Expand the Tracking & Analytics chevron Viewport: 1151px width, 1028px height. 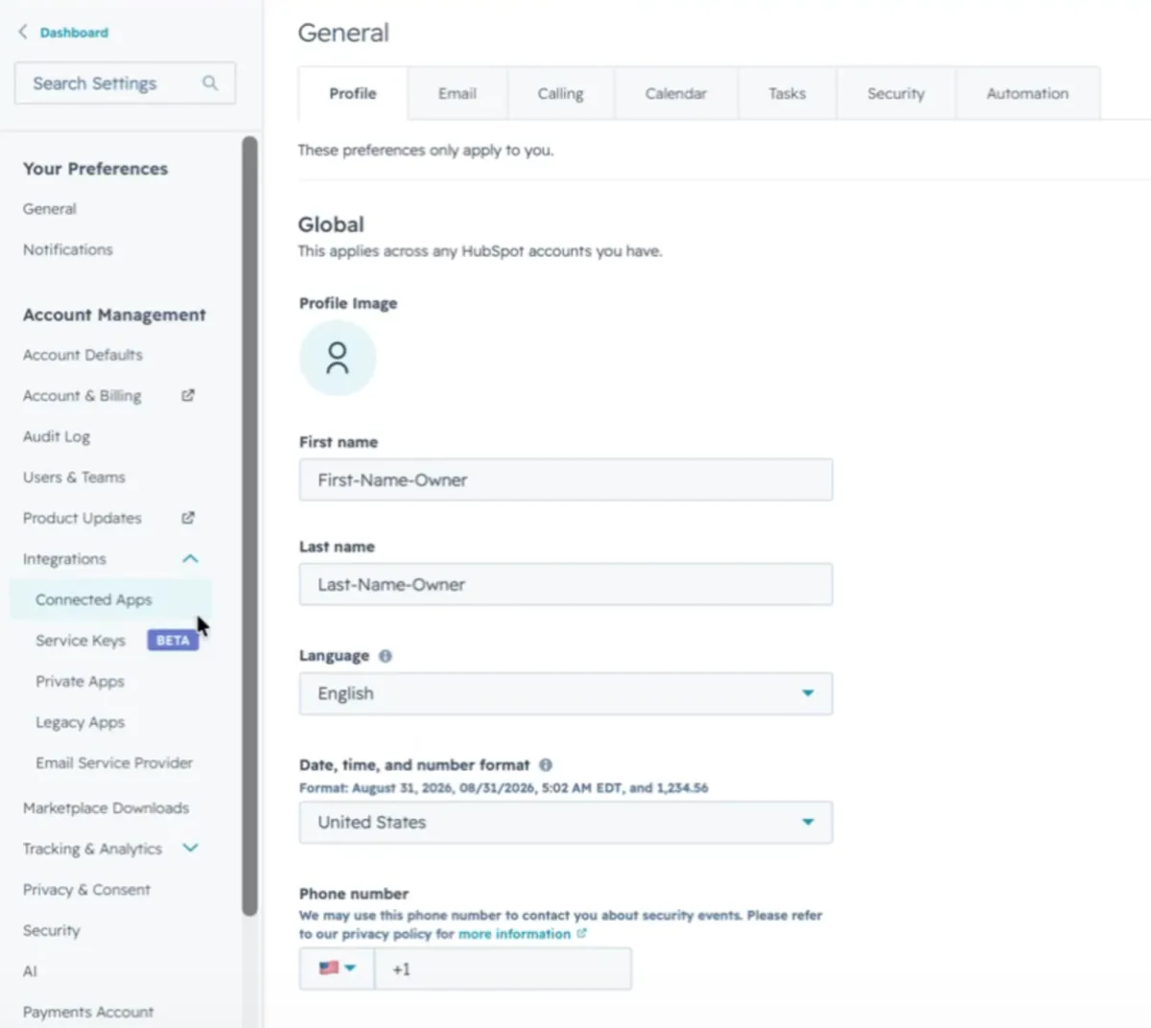(x=190, y=848)
